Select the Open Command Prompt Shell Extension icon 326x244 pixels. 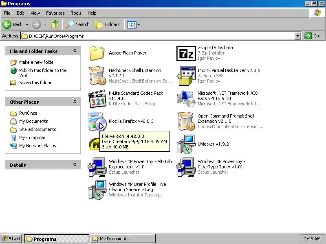point(186,122)
